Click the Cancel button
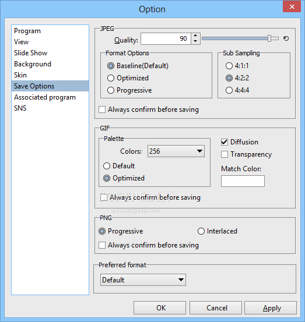Screen dimensions: 305x322 coord(216,308)
